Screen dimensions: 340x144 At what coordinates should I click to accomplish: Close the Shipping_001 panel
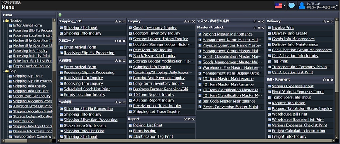pyautogui.click(x=124, y=21)
